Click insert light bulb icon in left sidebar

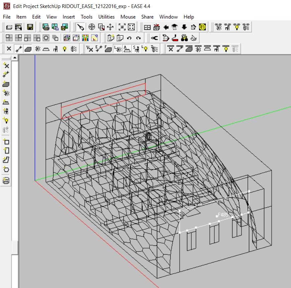click(x=6, y=121)
